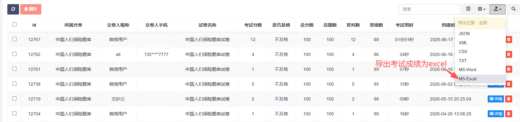Screen dimensions: 522x122
Task: Click the created time 2026-05-15 20:25:04
Action: point(451,99)
